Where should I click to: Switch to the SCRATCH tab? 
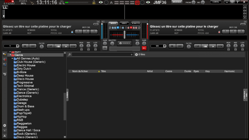pos(135,23)
